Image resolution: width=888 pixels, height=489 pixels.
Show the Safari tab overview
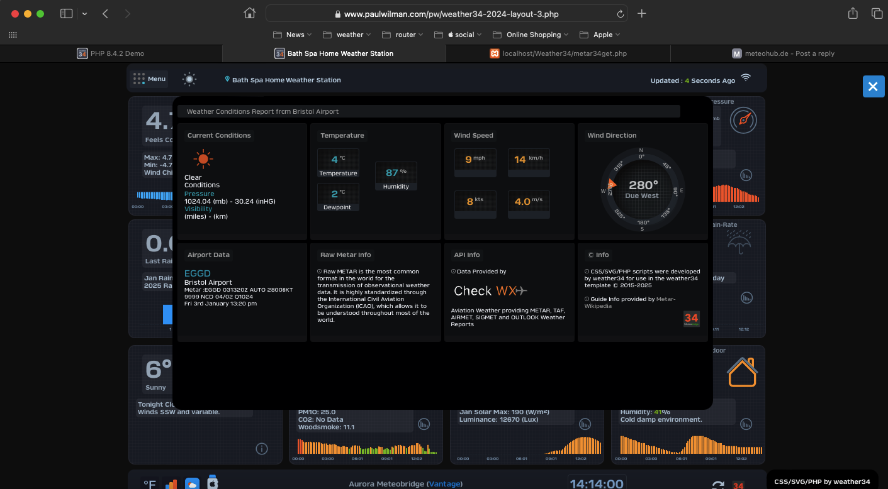click(876, 14)
